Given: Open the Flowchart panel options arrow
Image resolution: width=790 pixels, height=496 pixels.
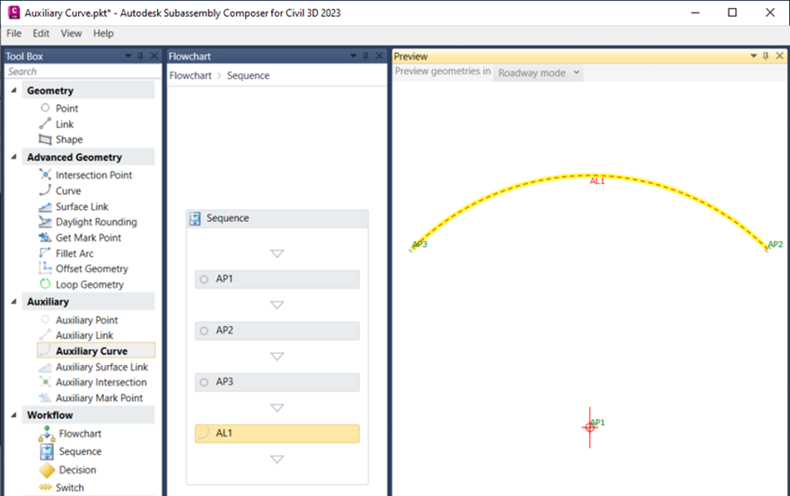Looking at the screenshot, I should (353, 56).
